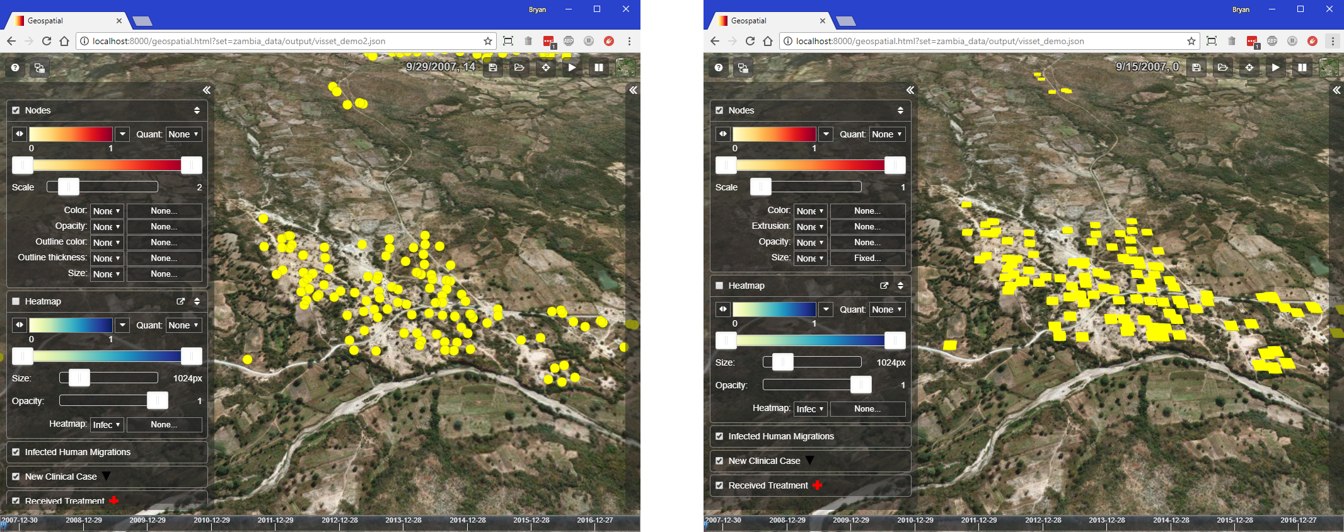Open Heatmap Quant dropdown in right window
The width and height of the screenshot is (1344, 532).
[887, 309]
